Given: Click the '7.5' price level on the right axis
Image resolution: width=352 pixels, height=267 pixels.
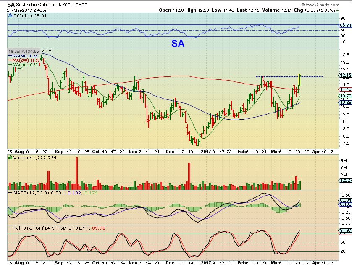Looking at the screenshot, I should (x=346, y=144).
